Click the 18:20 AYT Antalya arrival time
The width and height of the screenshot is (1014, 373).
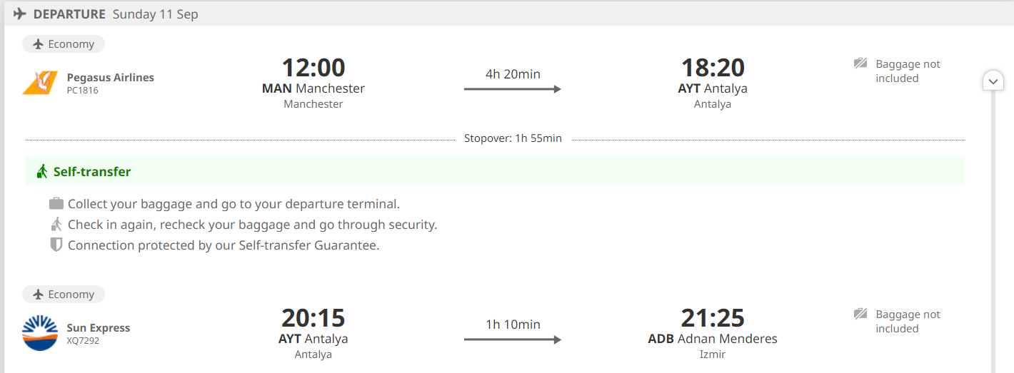coord(713,68)
